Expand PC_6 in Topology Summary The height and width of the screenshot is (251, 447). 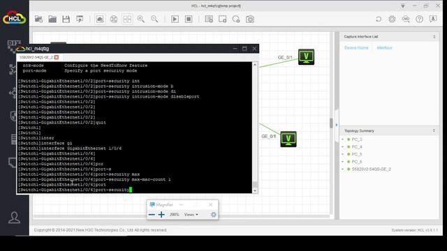click(343, 161)
